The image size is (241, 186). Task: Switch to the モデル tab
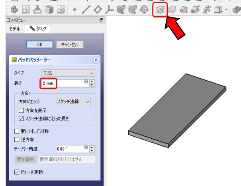[x=15, y=29]
